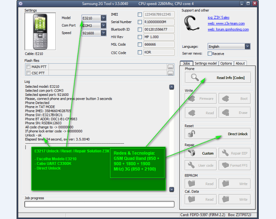Click the User code wrench icon
This screenshot has height=219, width=276.
tap(191, 165)
